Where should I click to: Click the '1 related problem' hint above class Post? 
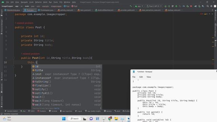[x=24, y=23]
